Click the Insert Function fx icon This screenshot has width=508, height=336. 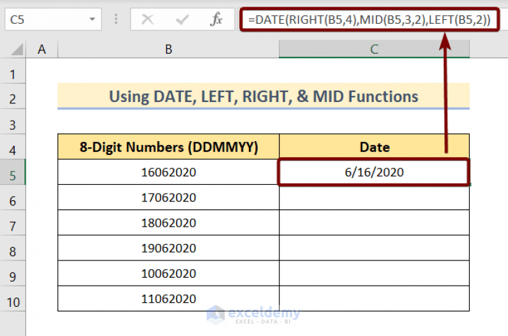(x=216, y=19)
